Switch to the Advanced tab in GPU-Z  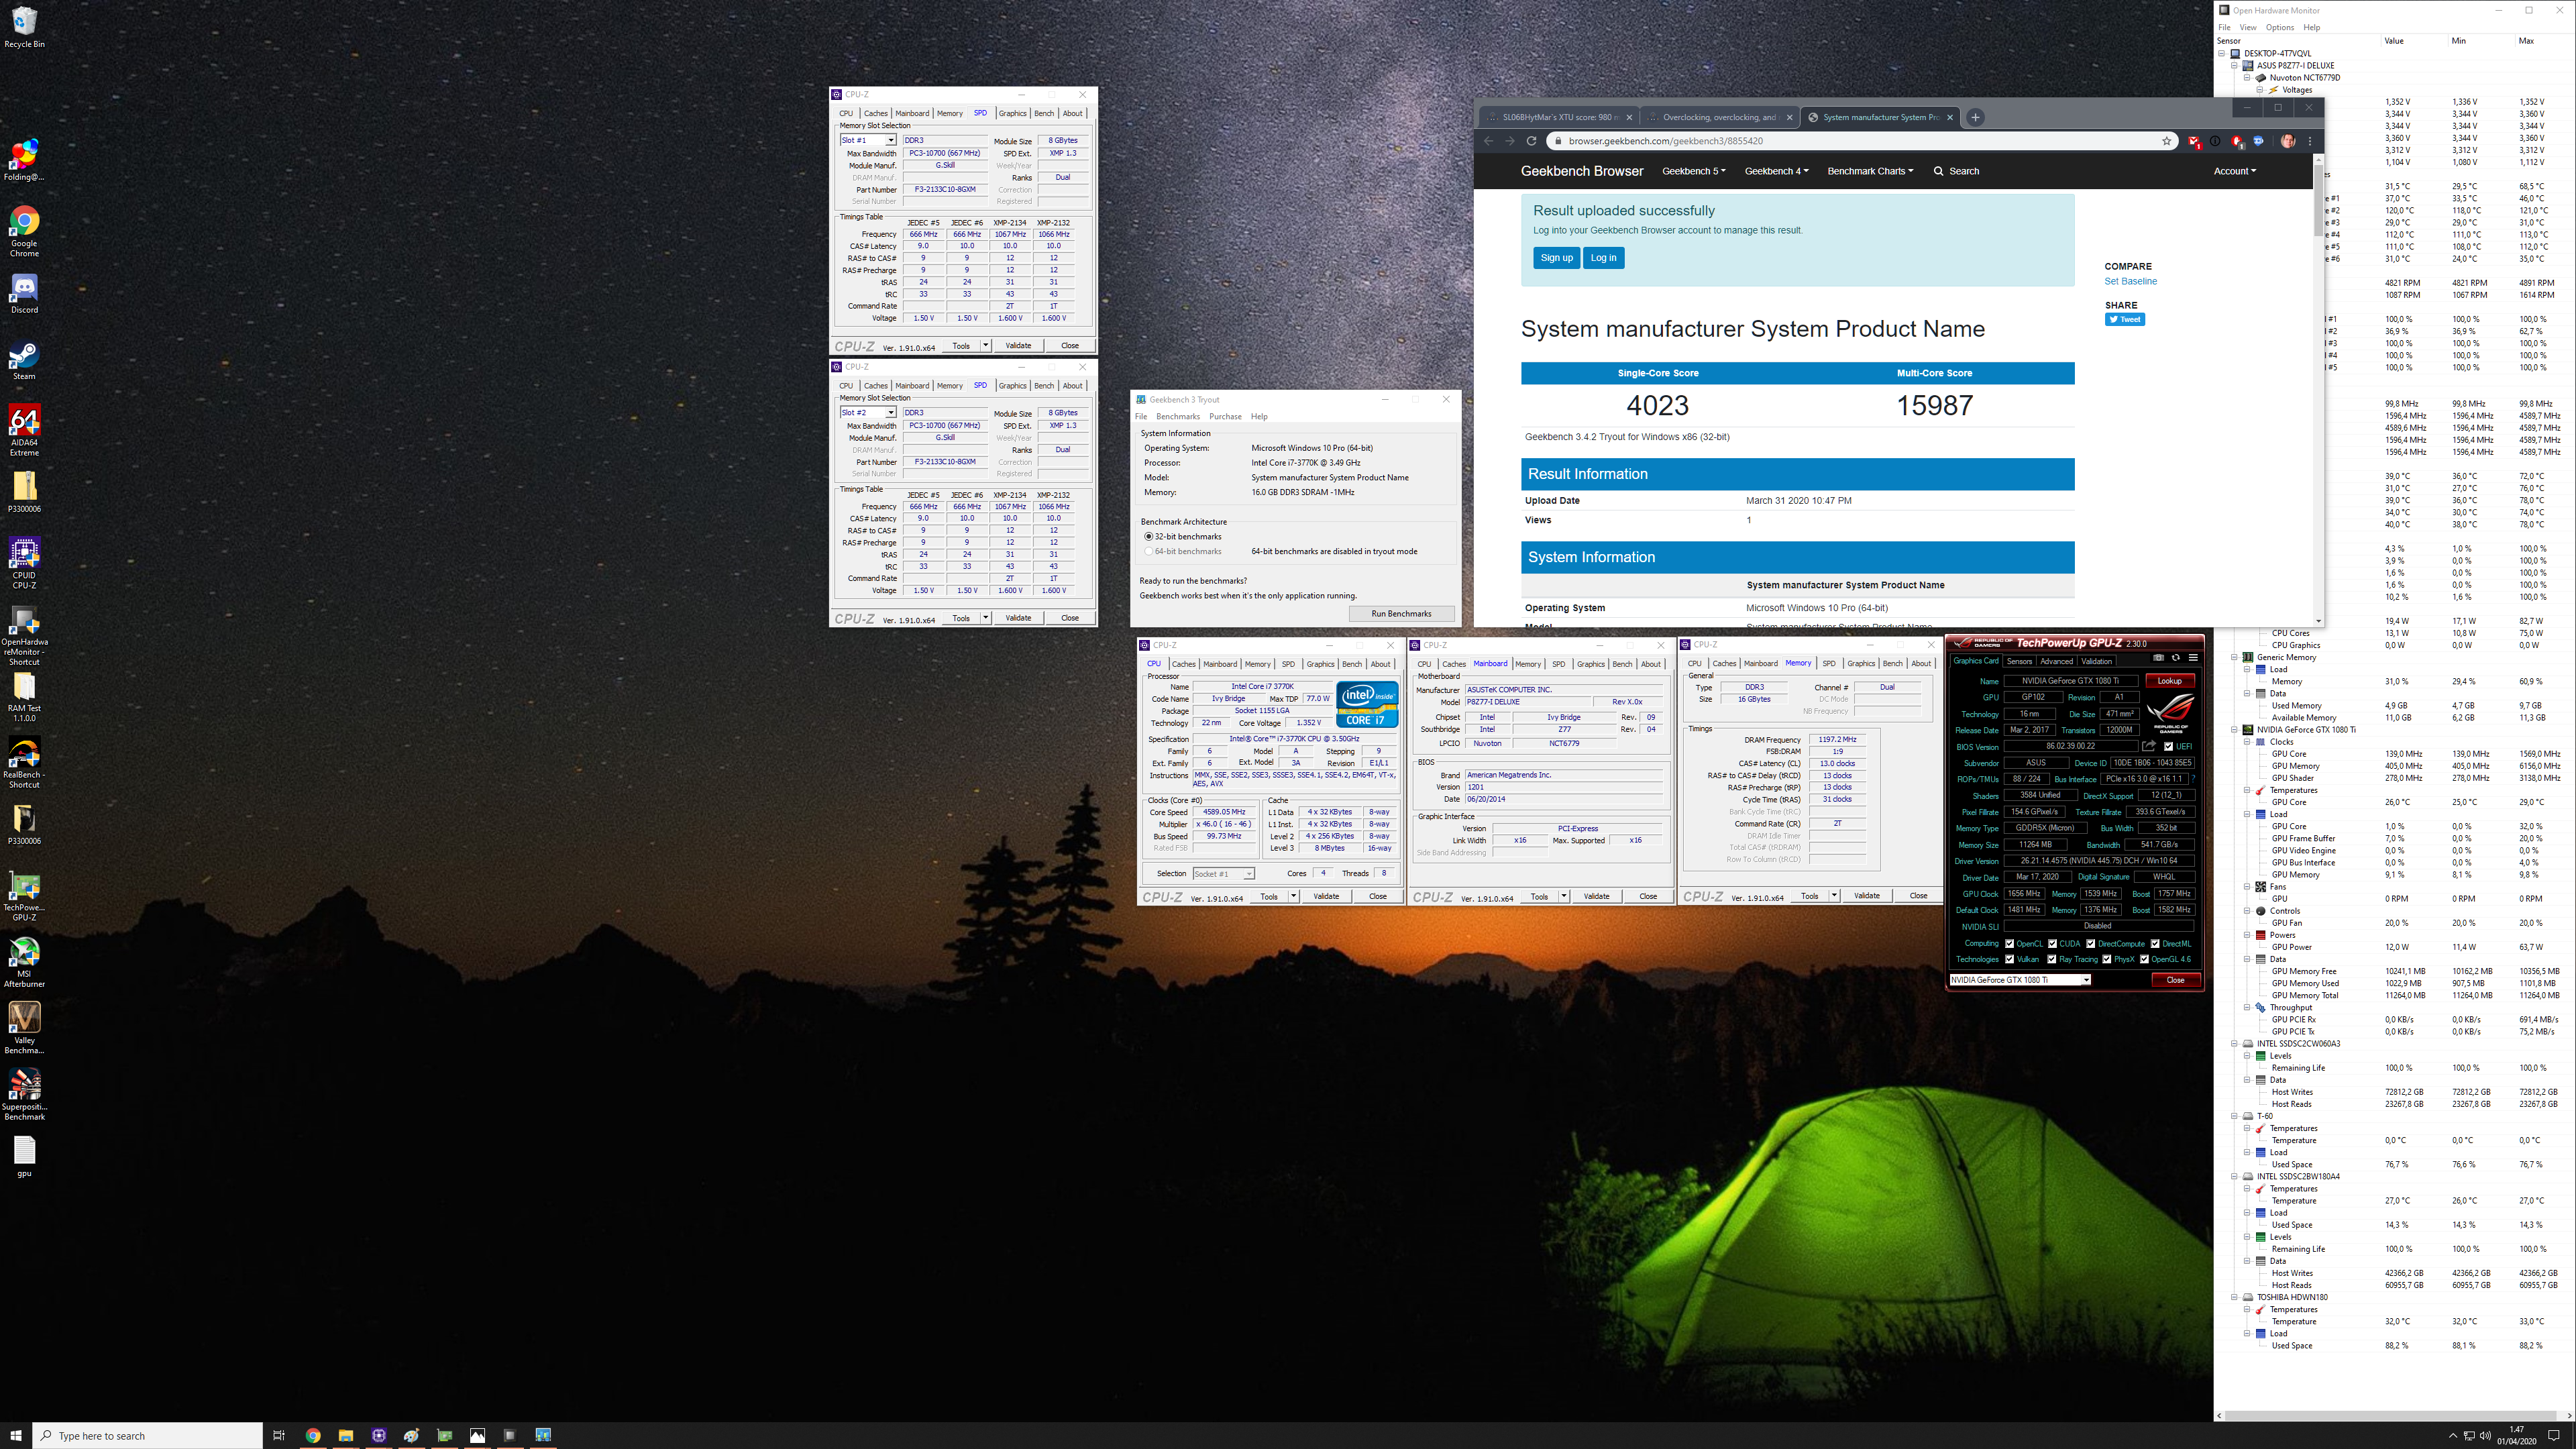[2056, 661]
